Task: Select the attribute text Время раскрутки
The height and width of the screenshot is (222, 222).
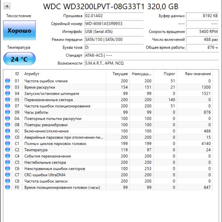Action: tap(40, 87)
